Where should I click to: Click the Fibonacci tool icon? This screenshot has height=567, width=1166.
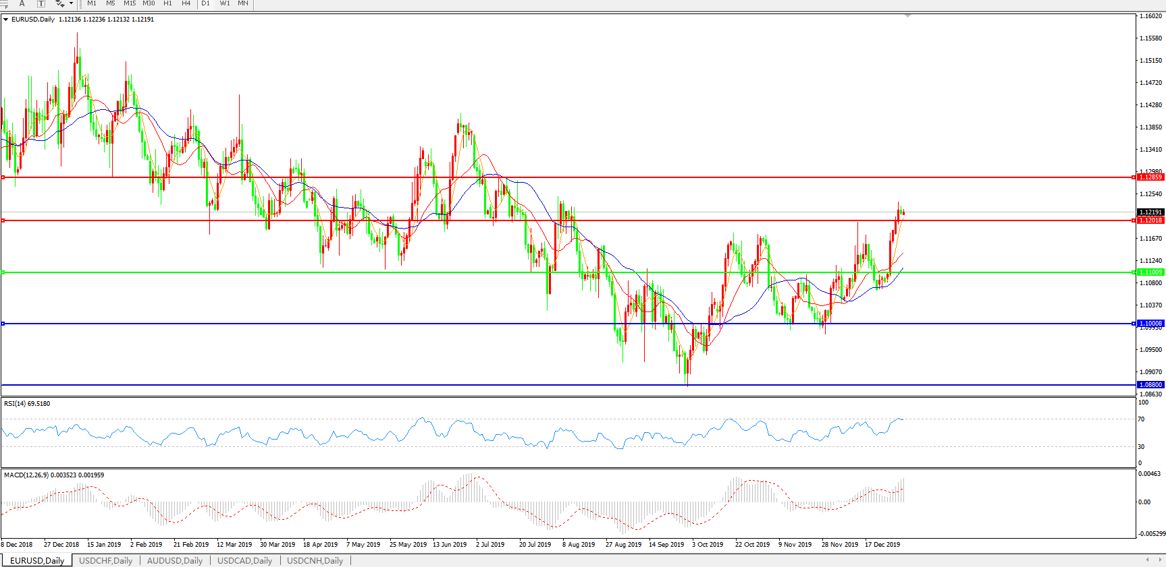[4, 3]
